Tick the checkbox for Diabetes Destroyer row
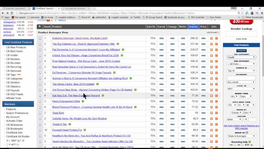Screen dimensions: 264x149 click(x=40, y=38)
